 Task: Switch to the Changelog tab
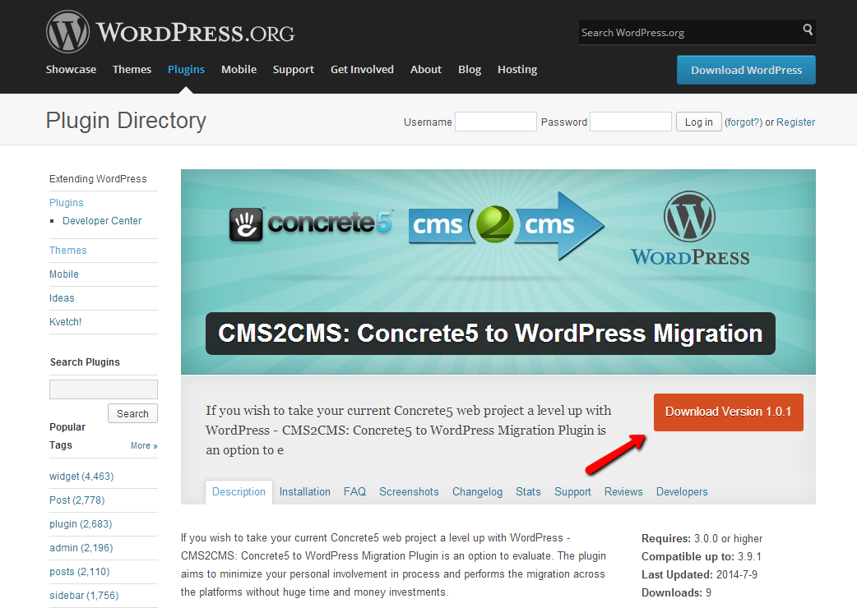(477, 492)
